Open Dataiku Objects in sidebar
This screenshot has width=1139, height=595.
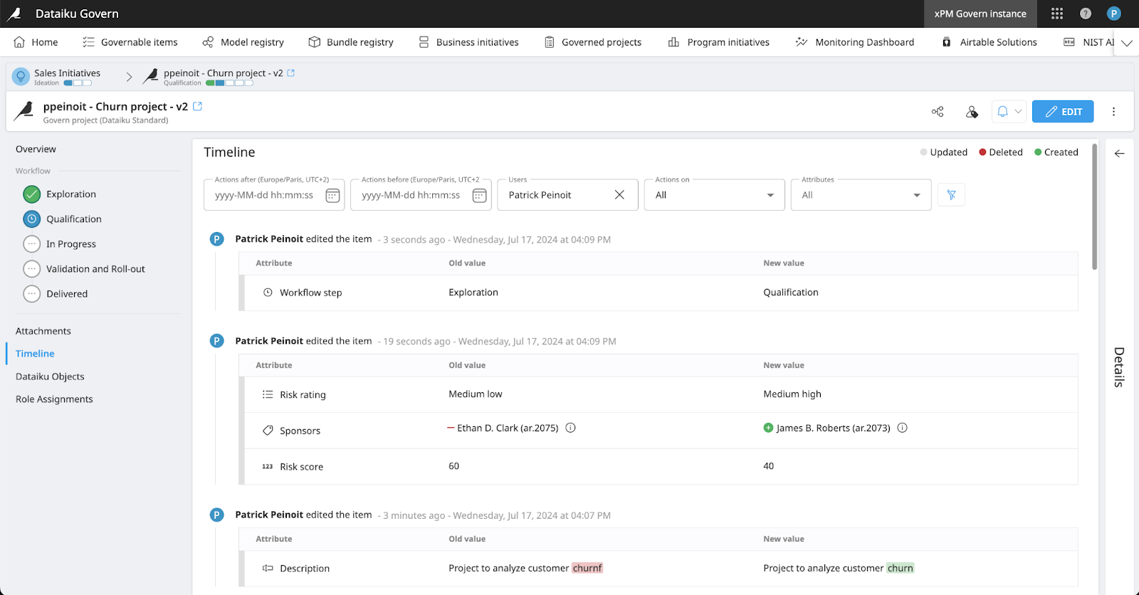pos(50,377)
